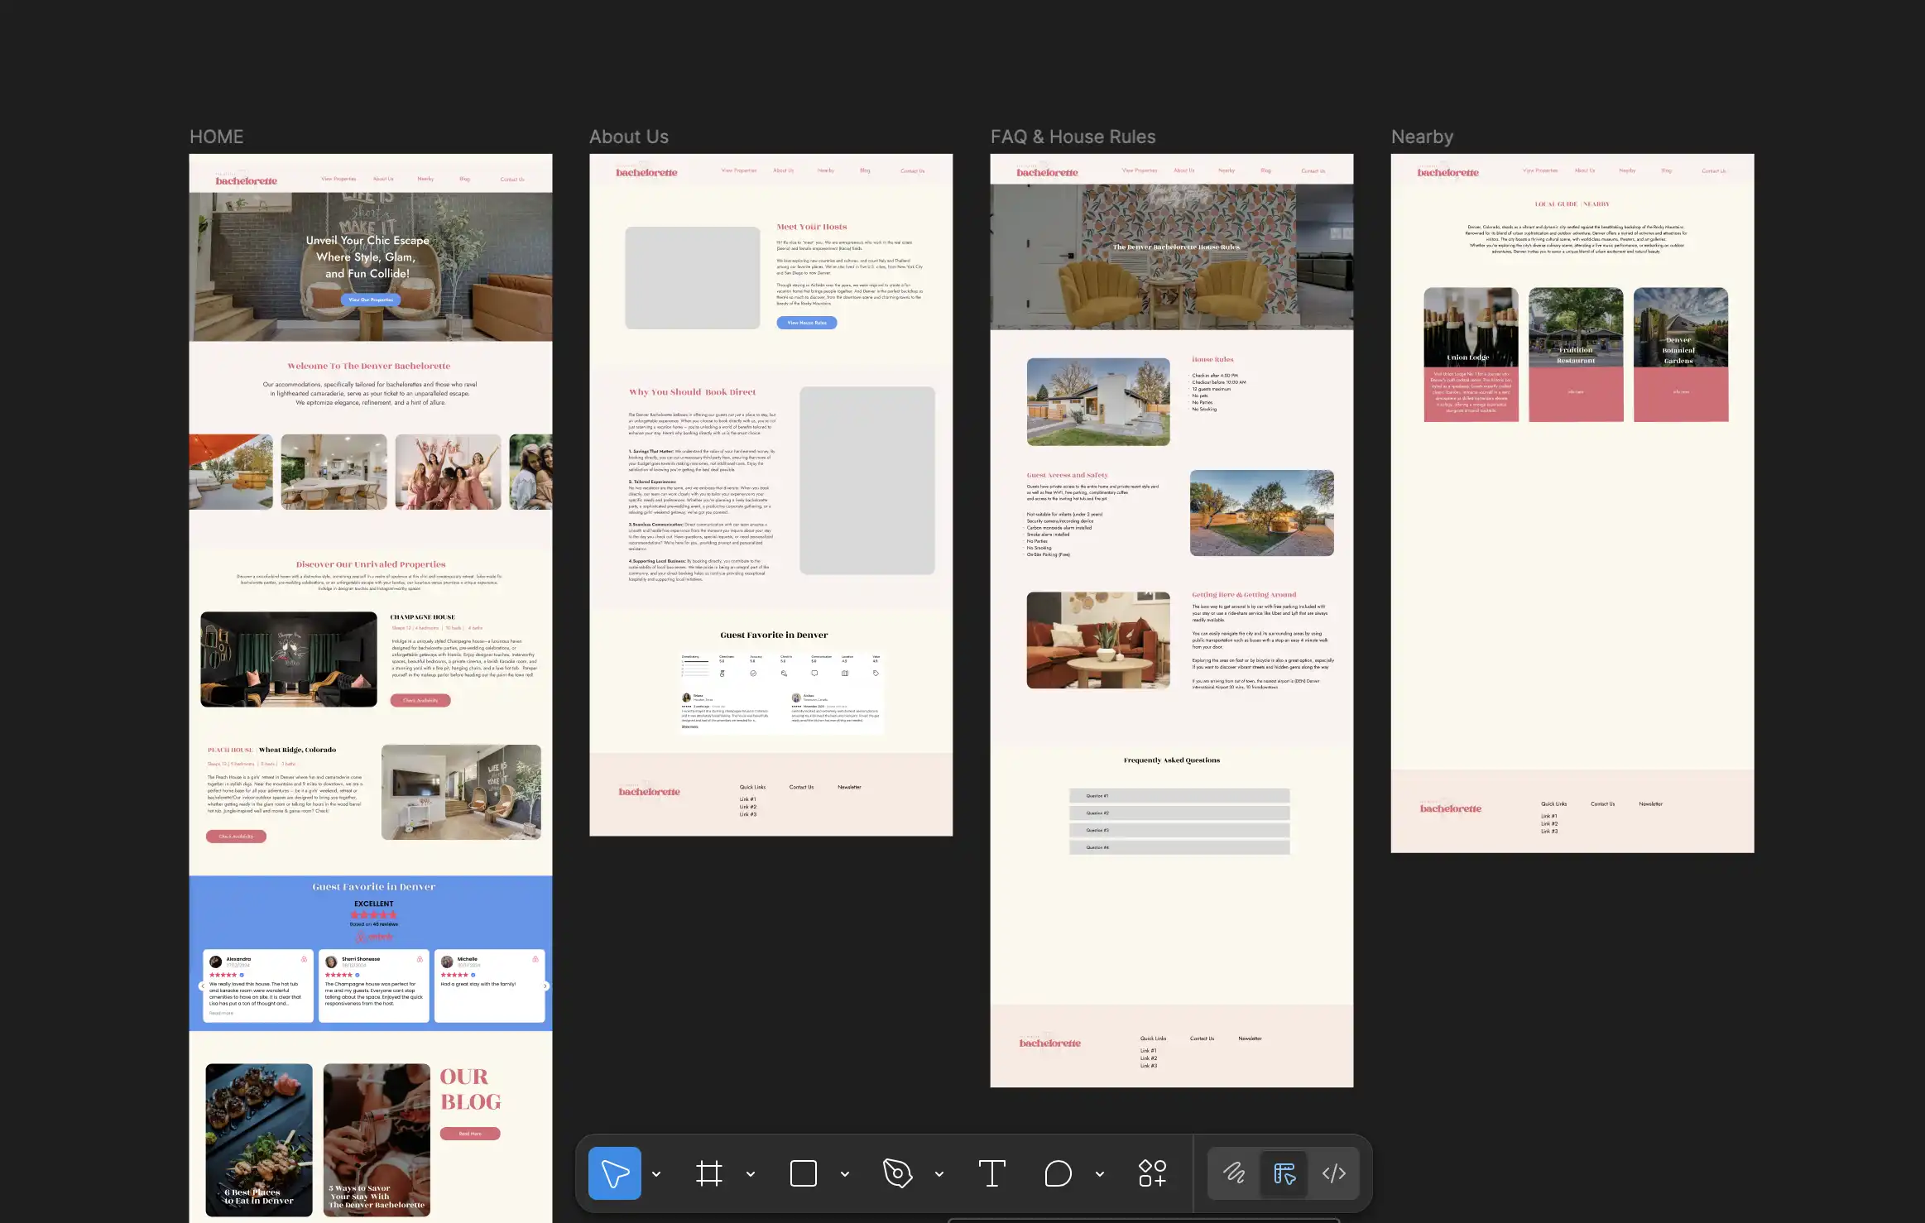
Task: Switch to Draw mode
Action: [1234, 1173]
